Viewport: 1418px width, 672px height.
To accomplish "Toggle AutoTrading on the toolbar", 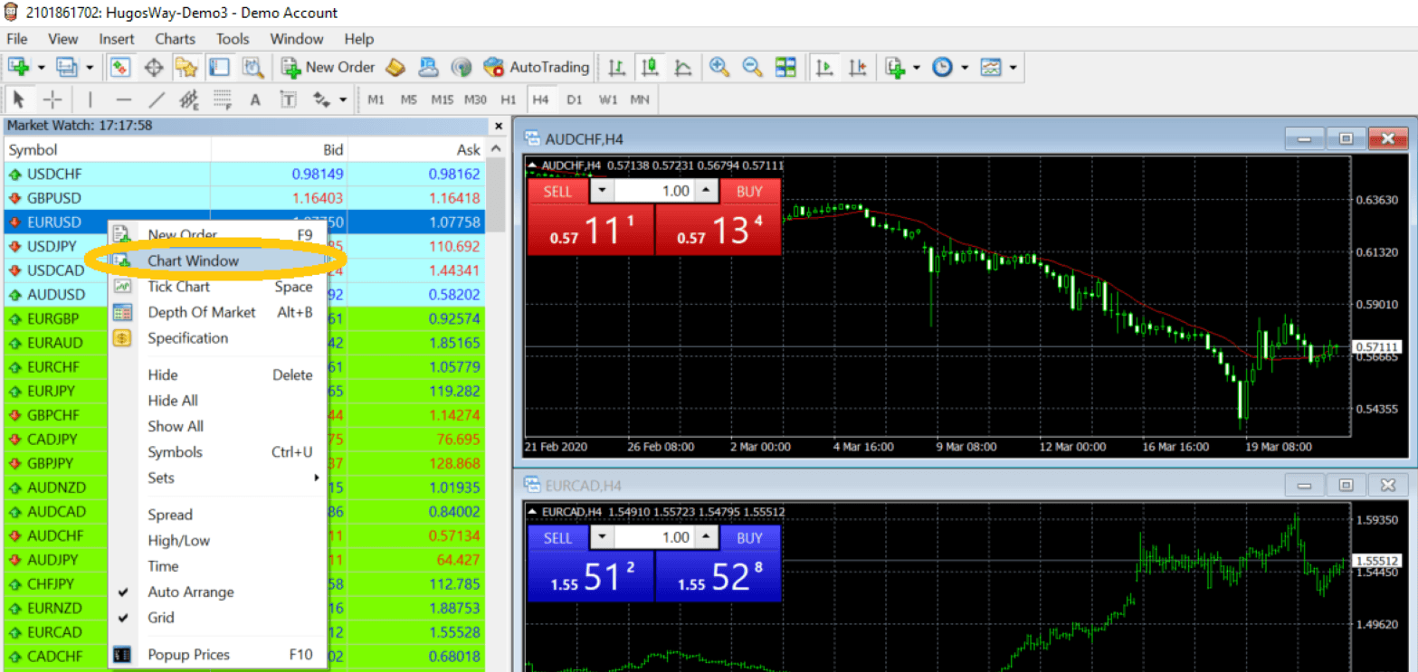I will tap(537, 67).
